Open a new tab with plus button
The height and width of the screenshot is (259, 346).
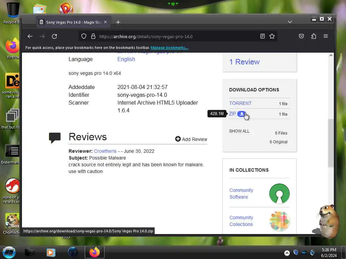118,22
